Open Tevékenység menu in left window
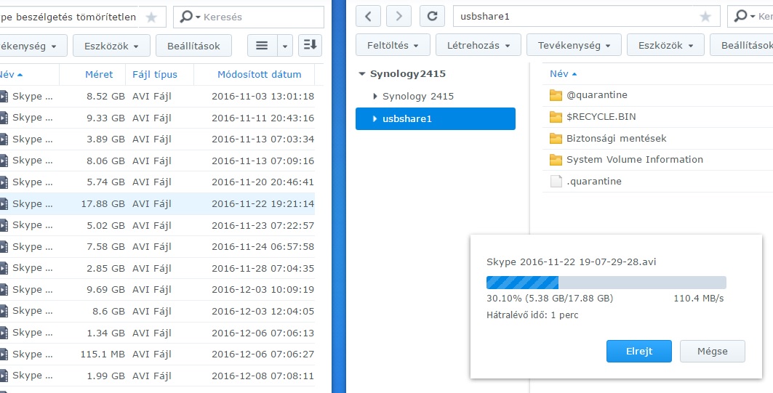 coord(33,46)
